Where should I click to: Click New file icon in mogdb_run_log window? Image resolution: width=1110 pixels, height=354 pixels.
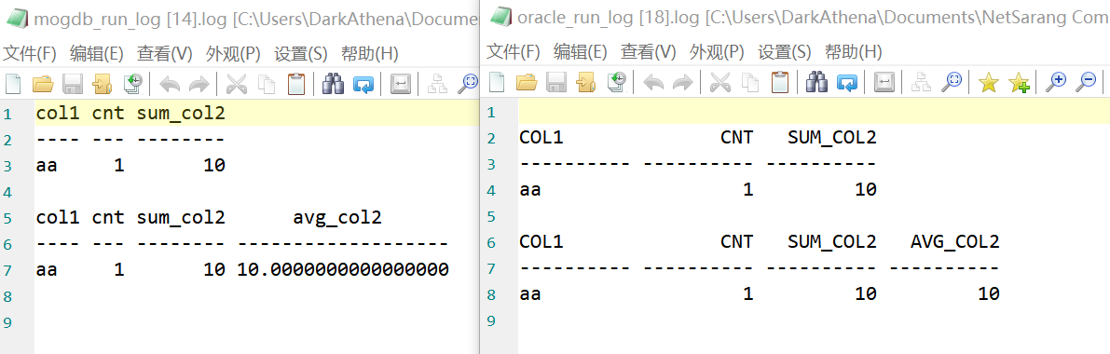pyautogui.click(x=13, y=84)
